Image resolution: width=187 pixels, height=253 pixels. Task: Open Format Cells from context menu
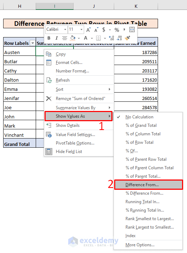[79, 63]
